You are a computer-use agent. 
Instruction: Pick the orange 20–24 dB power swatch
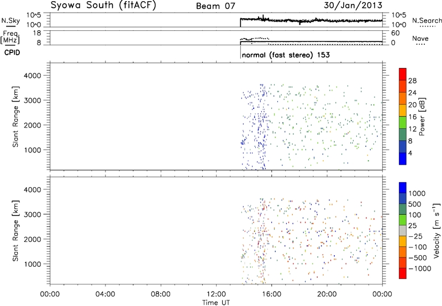(x=403, y=98)
